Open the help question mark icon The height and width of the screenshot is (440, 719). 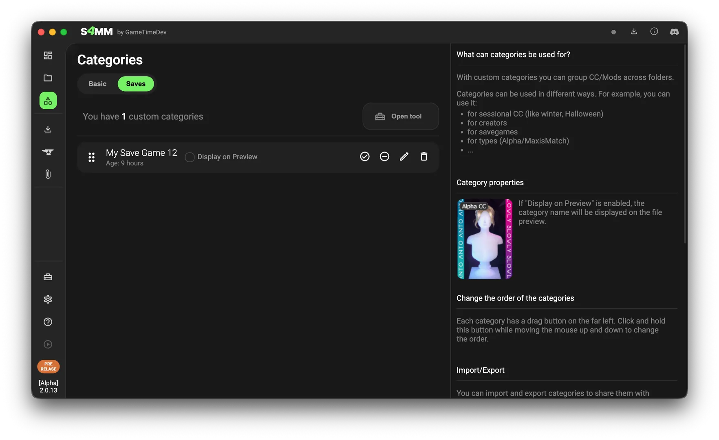48,322
